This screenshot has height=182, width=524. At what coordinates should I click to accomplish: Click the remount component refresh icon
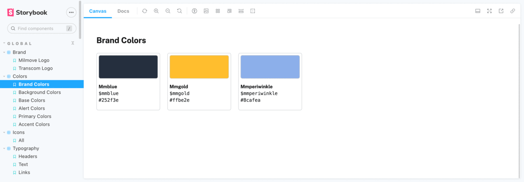[x=145, y=11]
